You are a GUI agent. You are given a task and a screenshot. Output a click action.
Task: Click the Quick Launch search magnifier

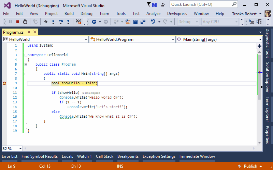234,4
